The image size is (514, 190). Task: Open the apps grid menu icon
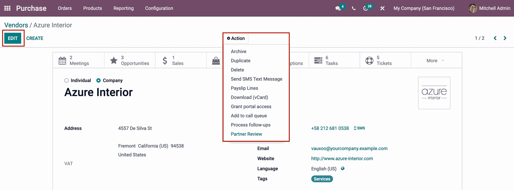[x=7, y=8]
